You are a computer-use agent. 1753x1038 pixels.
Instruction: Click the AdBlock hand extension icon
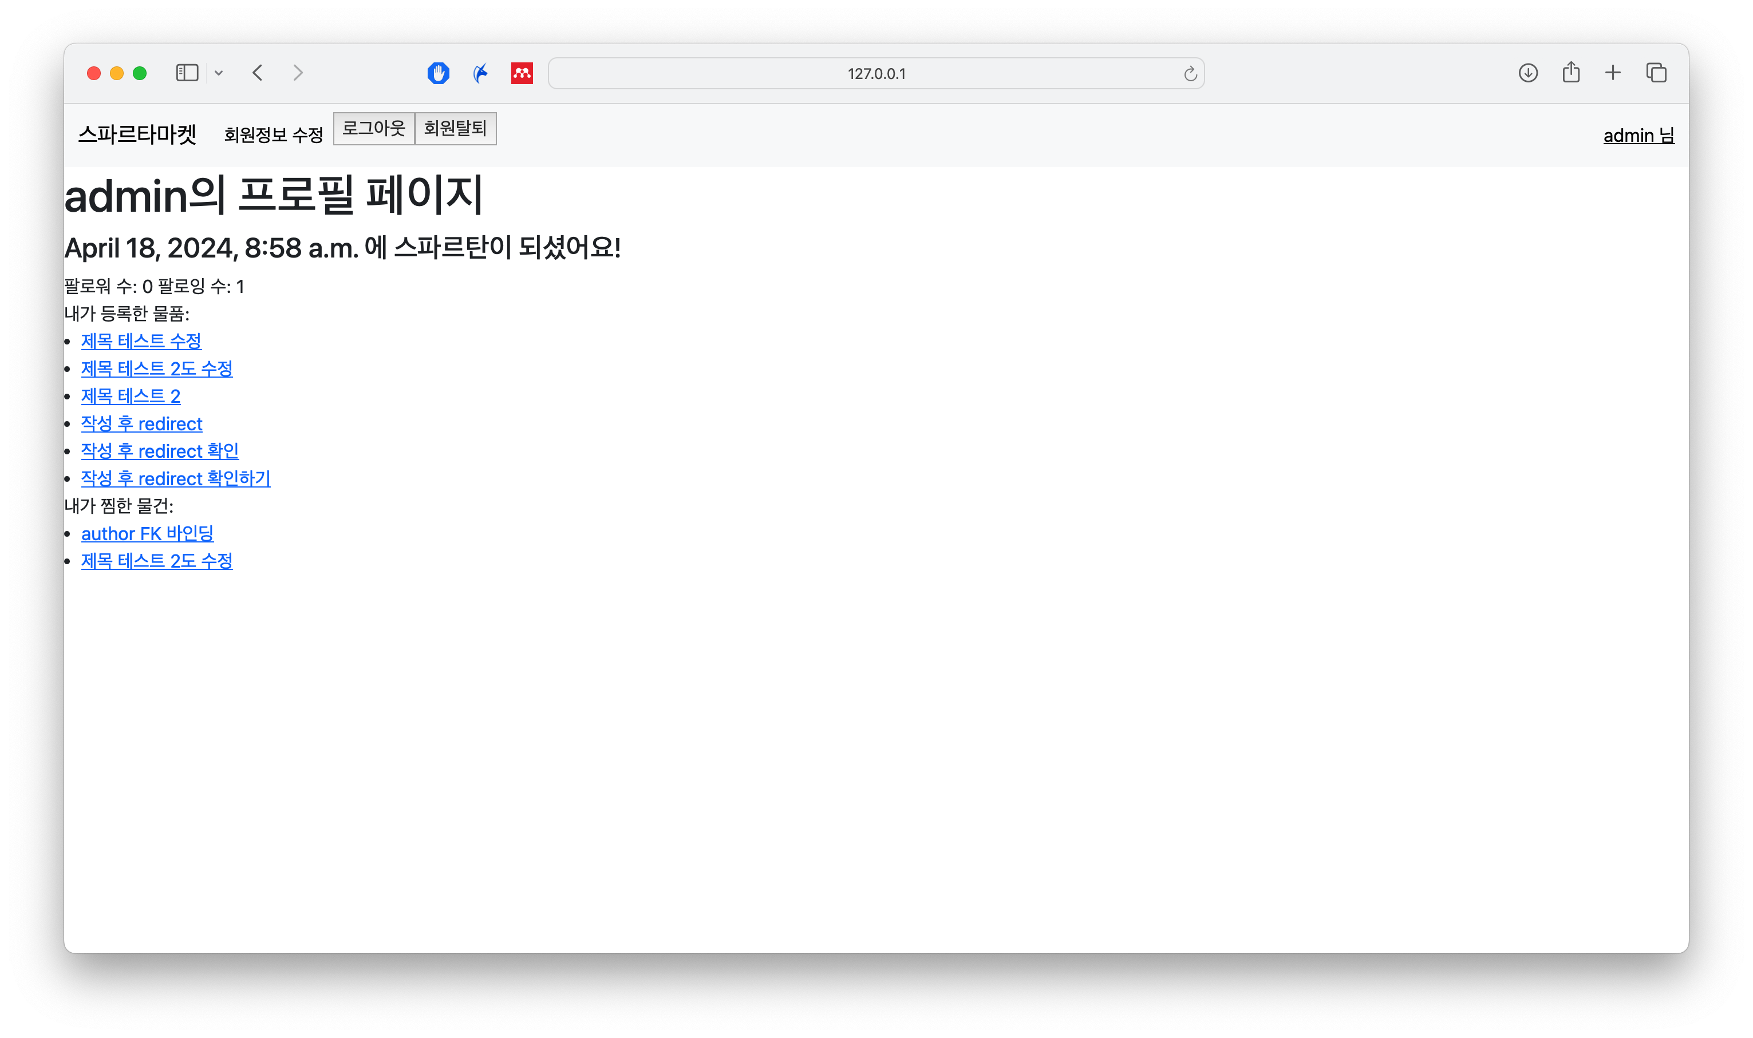[438, 73]
